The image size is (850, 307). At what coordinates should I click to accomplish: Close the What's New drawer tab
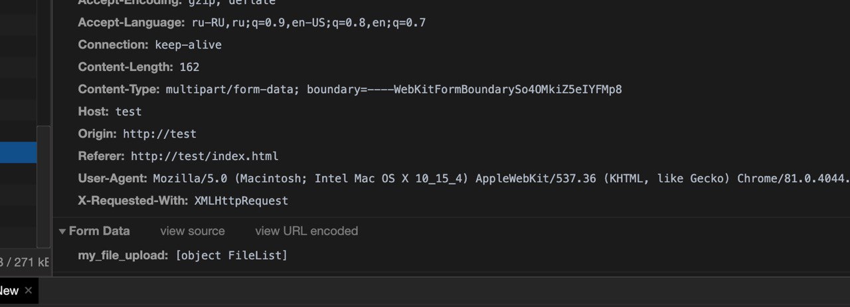pos(29,291)
